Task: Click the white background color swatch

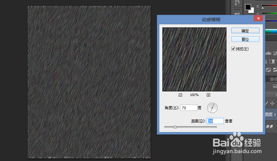Action: coord(252,10)
